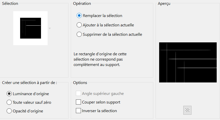The image size is (220, 120).
Task: Tick the Angle supérieur gauche checkbox
Action: coord(78,93)
